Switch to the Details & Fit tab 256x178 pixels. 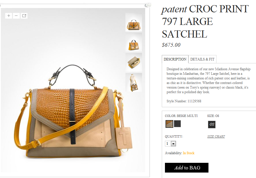click(x=202, y=59)
